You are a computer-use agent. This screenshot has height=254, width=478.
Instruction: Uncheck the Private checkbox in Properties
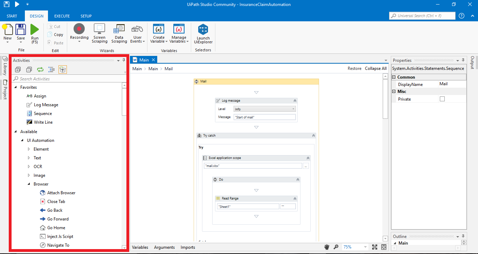click(x=442, y=99)
